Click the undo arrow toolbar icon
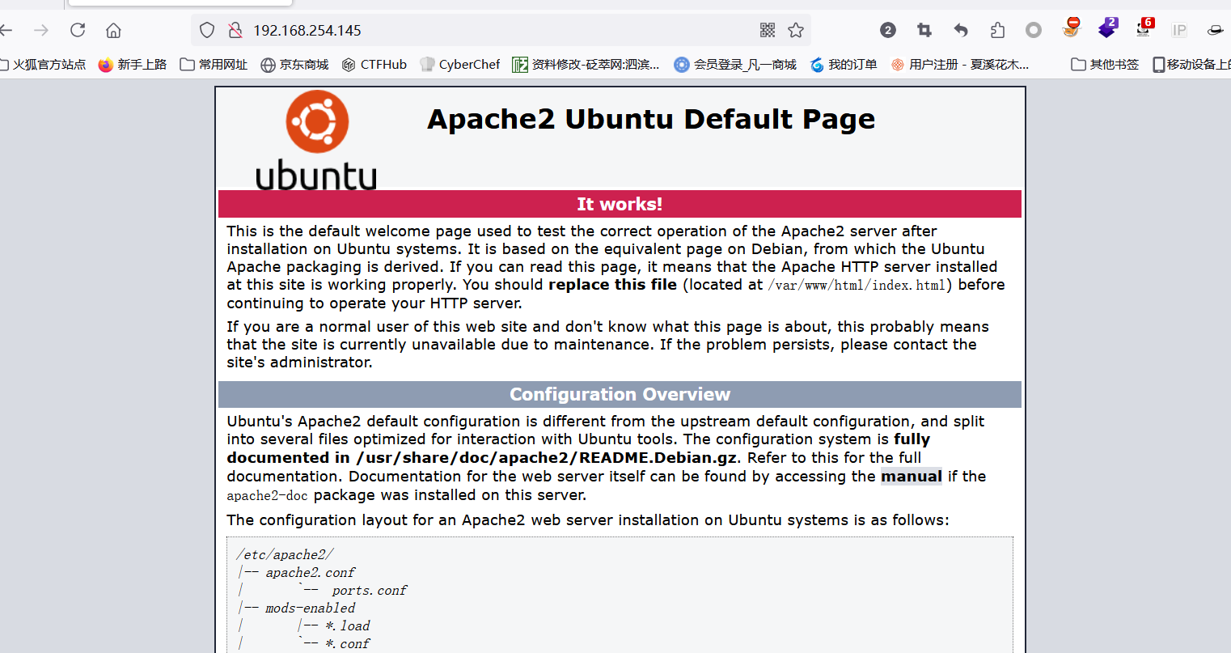1231x653 pixels. click(961, 30)
